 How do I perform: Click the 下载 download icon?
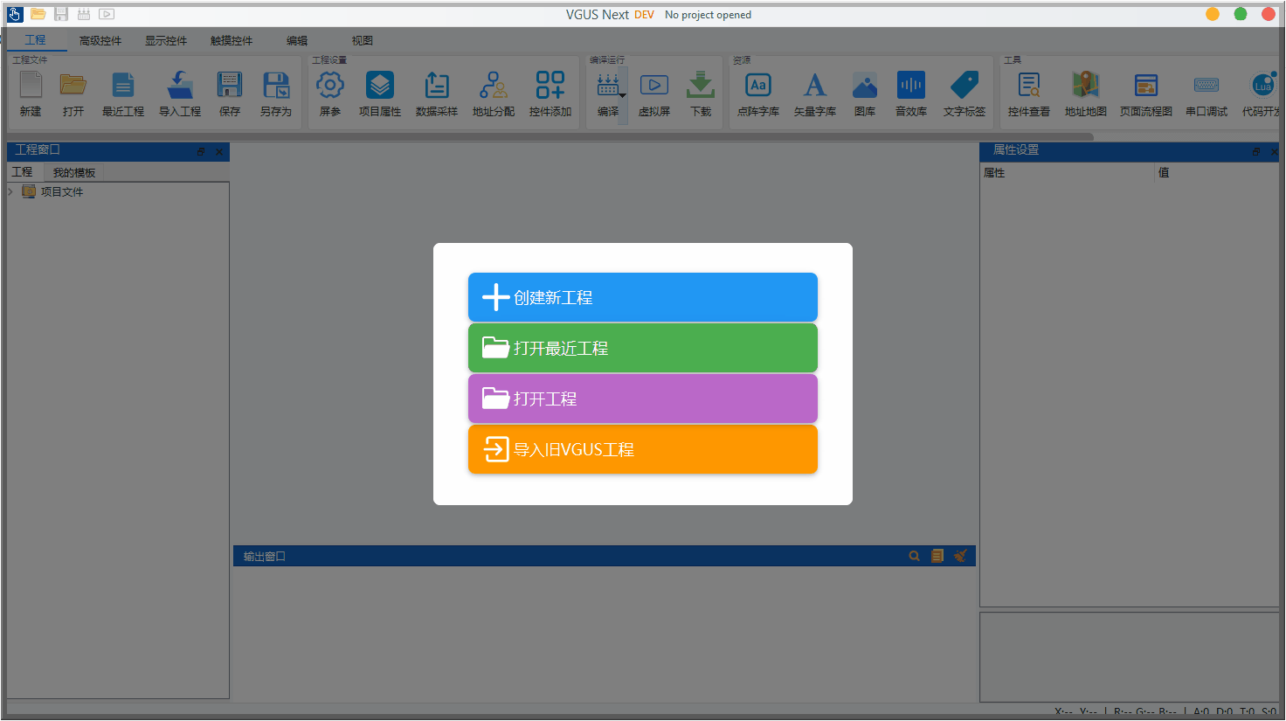[701, 85]
